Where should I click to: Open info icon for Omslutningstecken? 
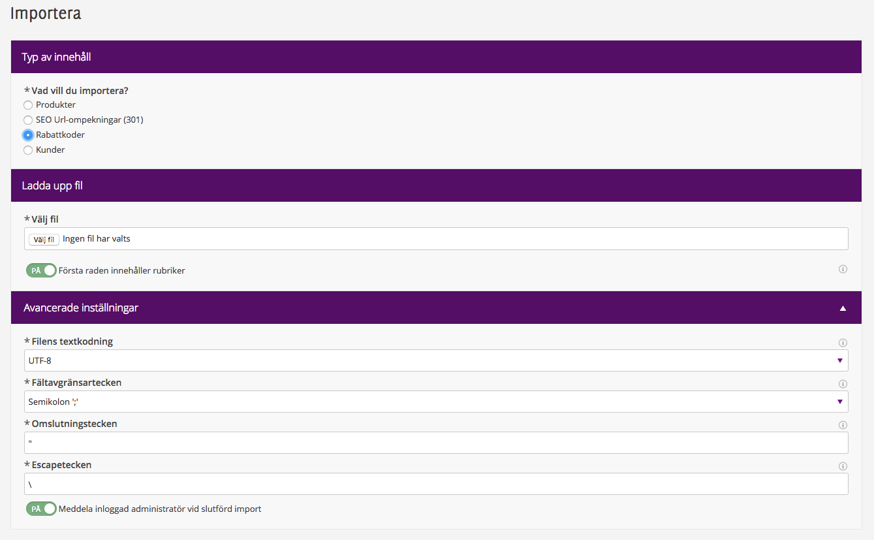click(x=843, y=425)
